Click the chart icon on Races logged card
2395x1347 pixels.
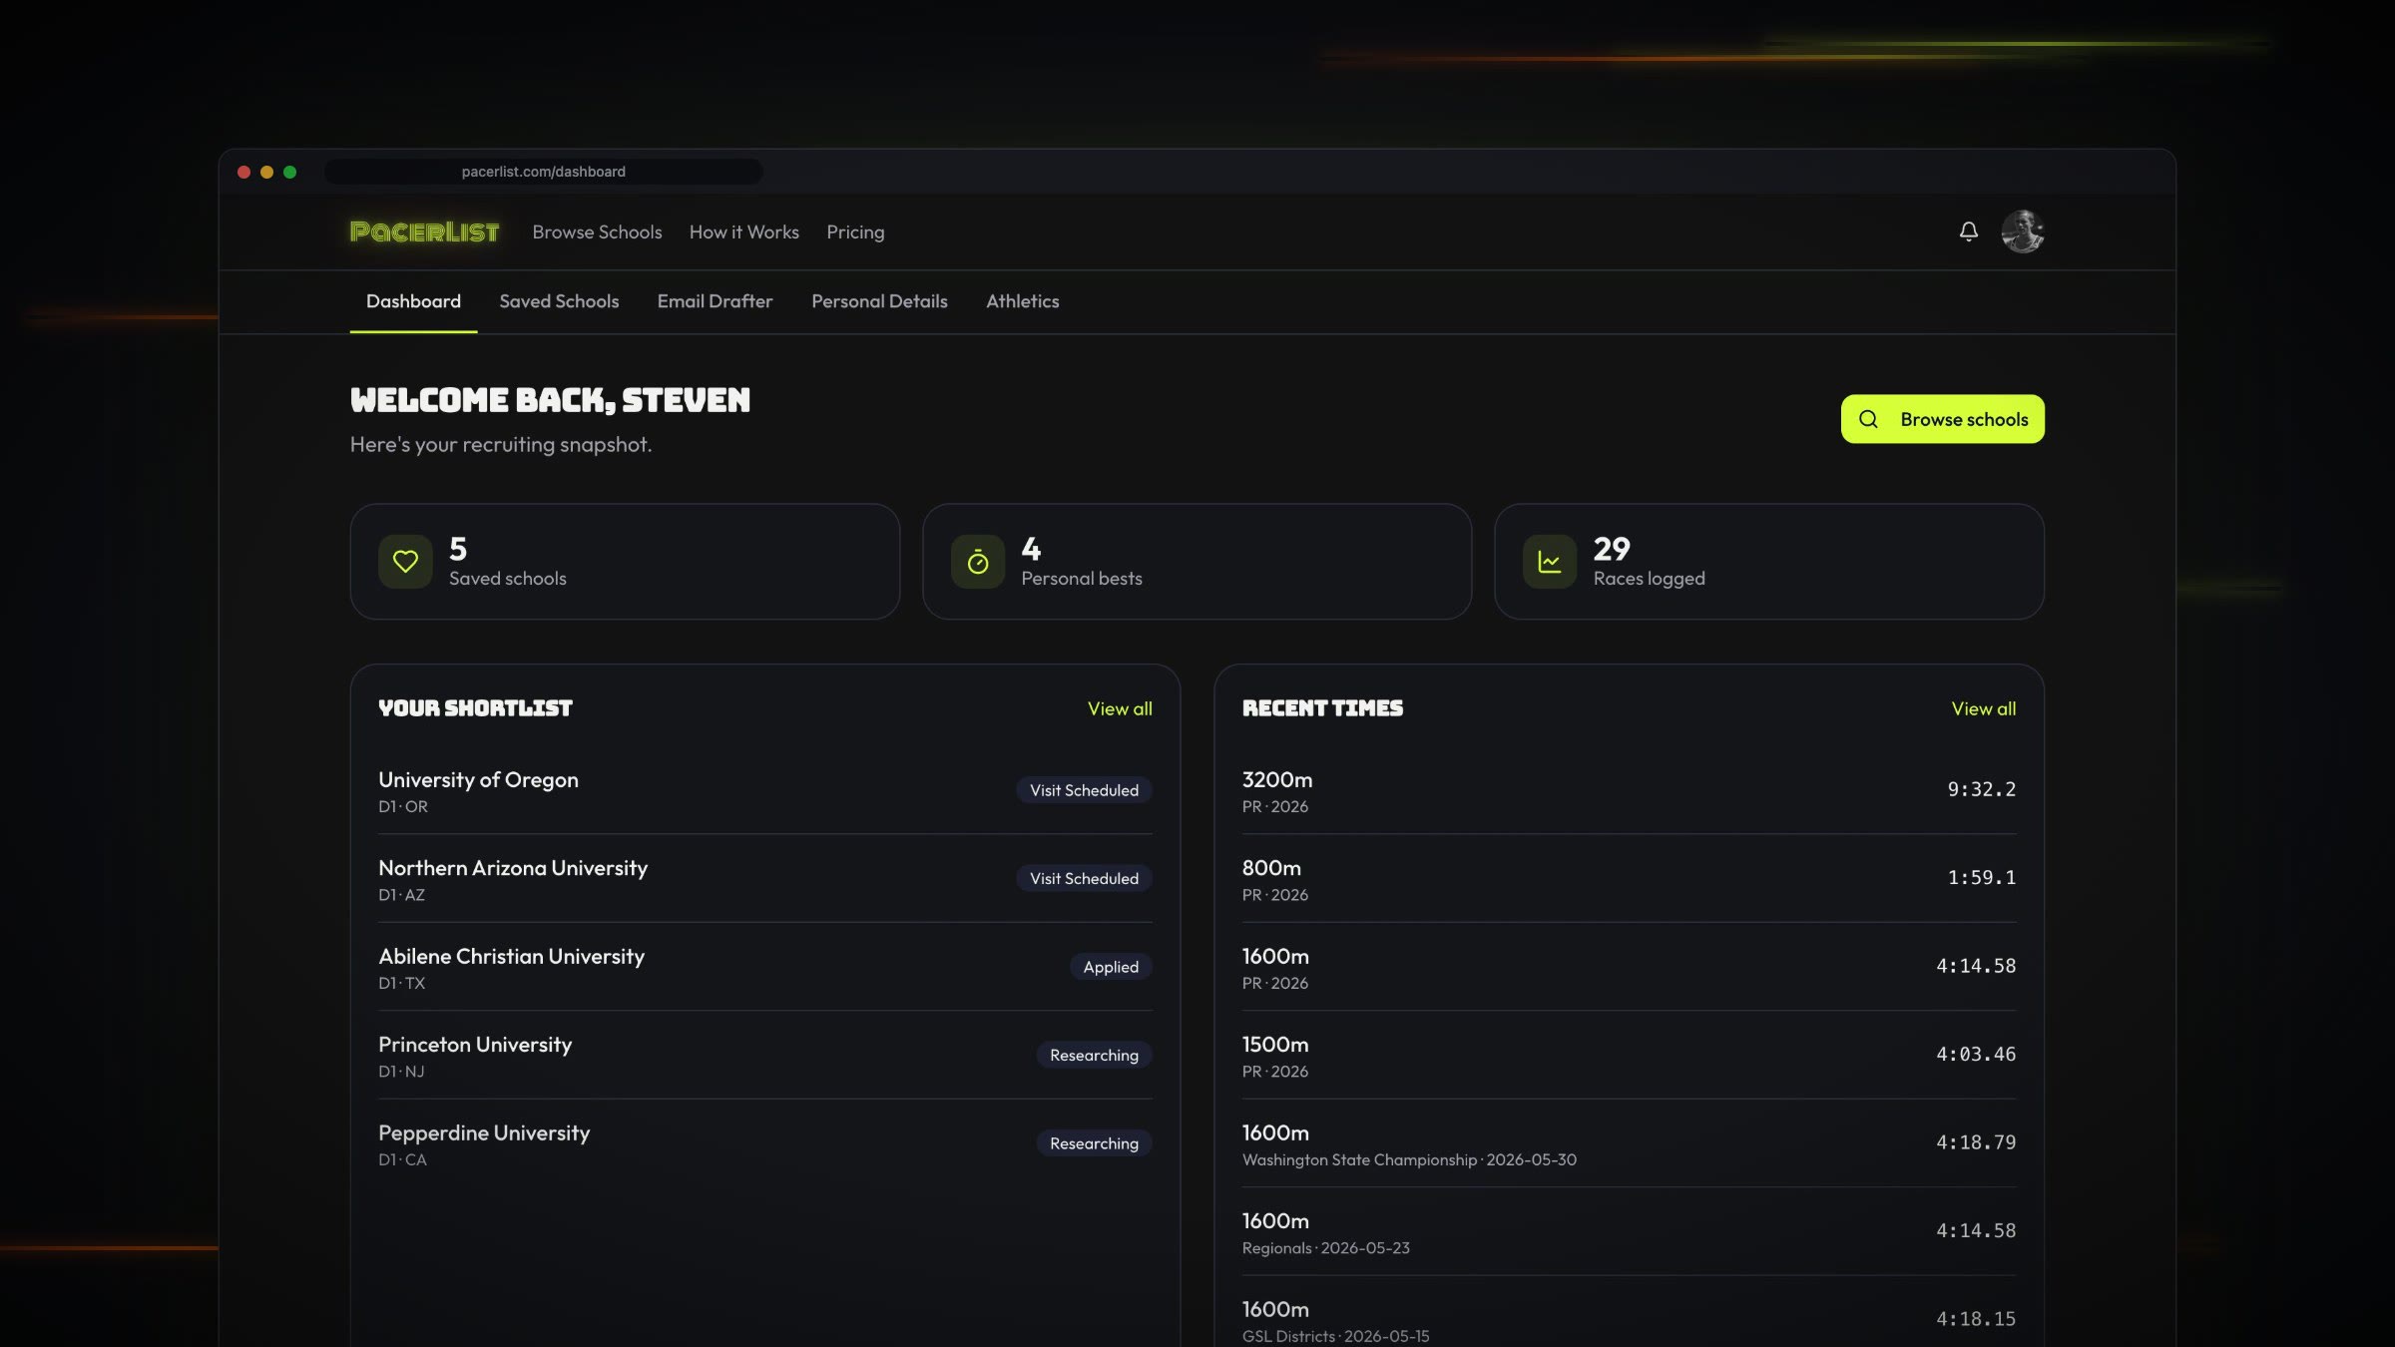click(1550, 562)
